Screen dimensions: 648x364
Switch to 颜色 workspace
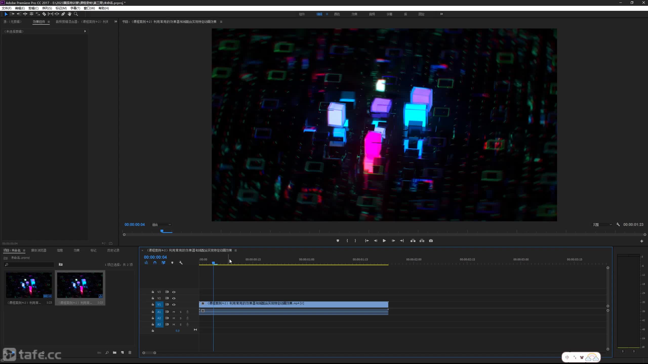pos(337,14)
